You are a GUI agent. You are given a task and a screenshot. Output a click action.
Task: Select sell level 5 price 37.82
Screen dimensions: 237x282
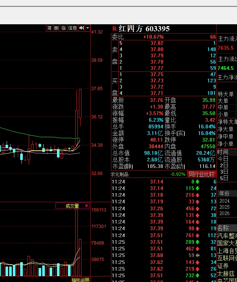157,43
